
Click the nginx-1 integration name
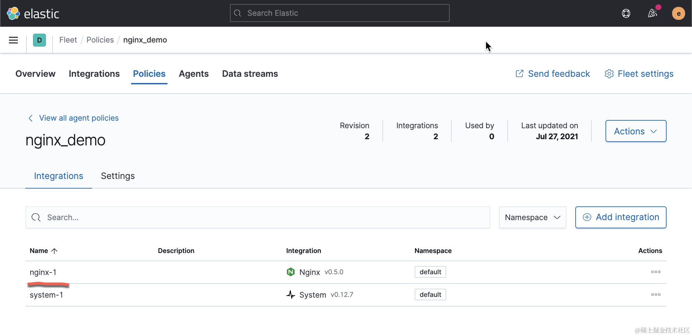click(x=43, y=272)
